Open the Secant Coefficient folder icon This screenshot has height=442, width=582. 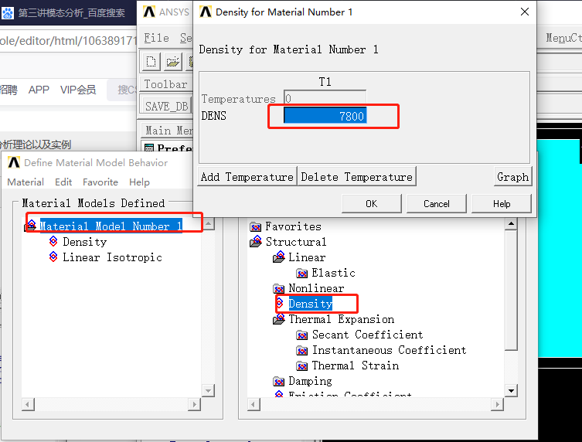tap(301, 335)
